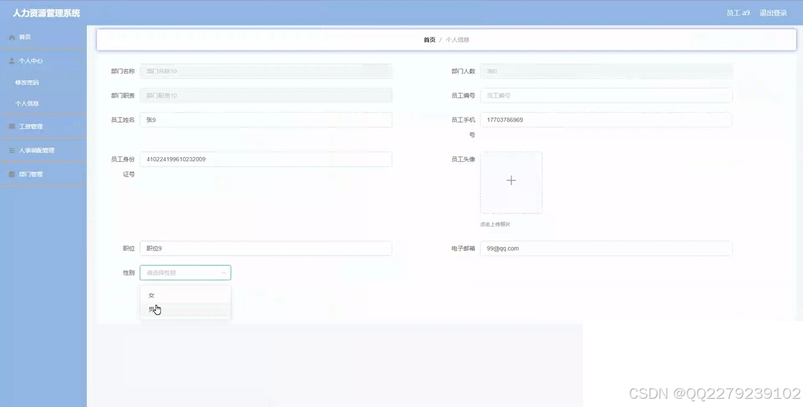
Task: Select 女 as the gender
Action: pyautogui.click(x=151, y=295)
